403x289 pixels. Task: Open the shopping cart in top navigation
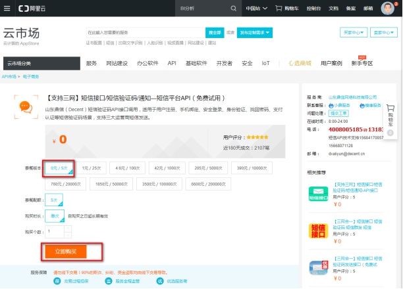click(287, 9)
